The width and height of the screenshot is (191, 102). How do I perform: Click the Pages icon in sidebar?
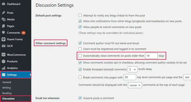coord(4,26)
